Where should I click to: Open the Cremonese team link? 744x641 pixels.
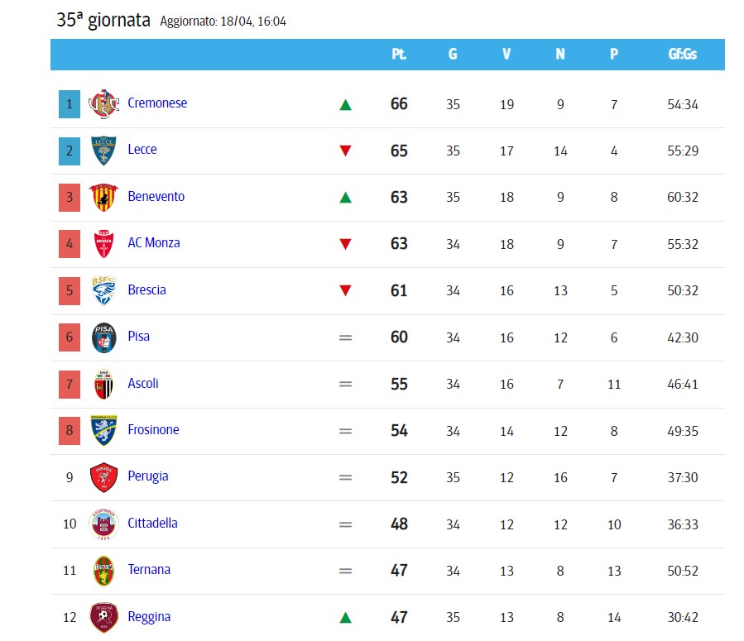(x=157, y=103)
